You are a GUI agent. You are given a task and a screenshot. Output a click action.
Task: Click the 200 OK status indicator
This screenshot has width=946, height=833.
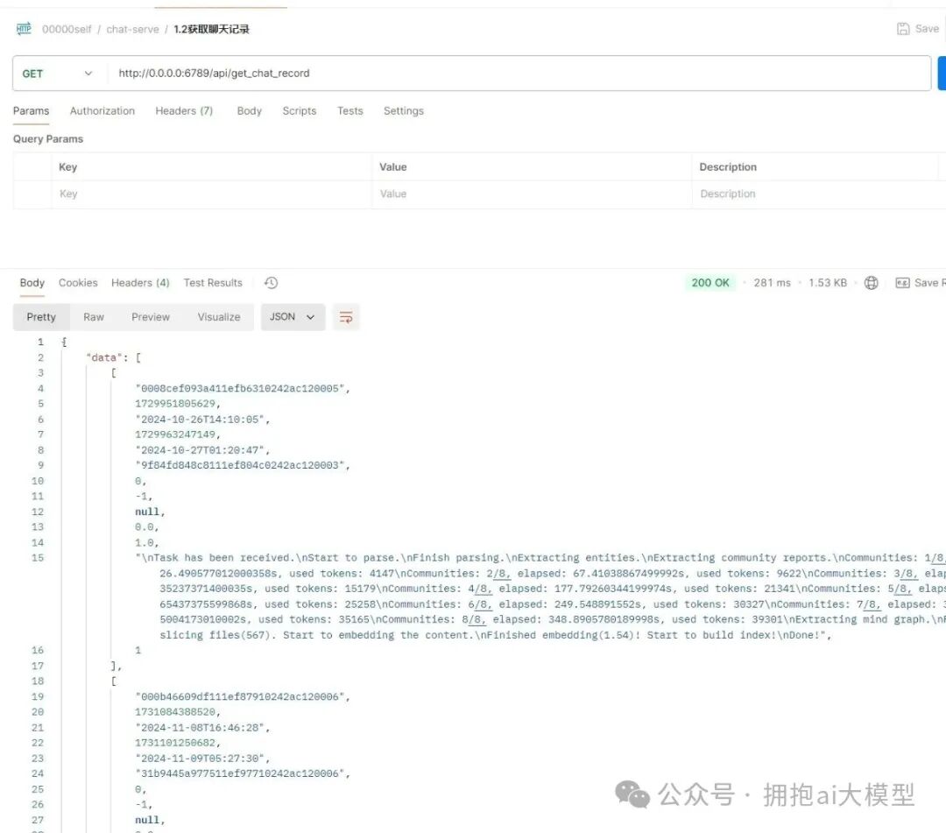pos(710,282)
